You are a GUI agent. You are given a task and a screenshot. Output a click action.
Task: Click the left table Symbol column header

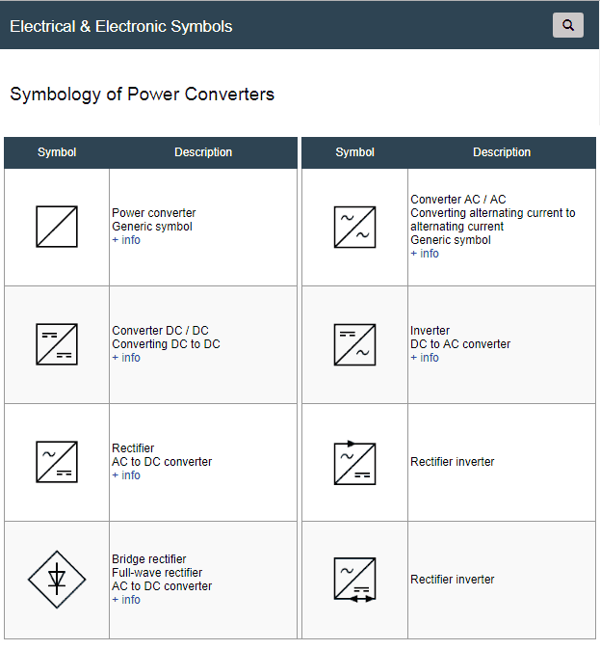click(57, 152)
